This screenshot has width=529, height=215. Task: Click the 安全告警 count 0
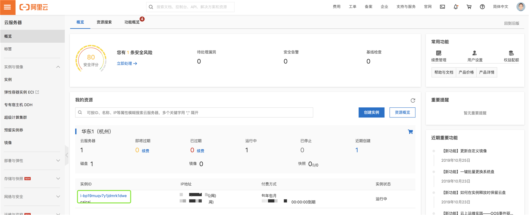click(x=285, y=61)
